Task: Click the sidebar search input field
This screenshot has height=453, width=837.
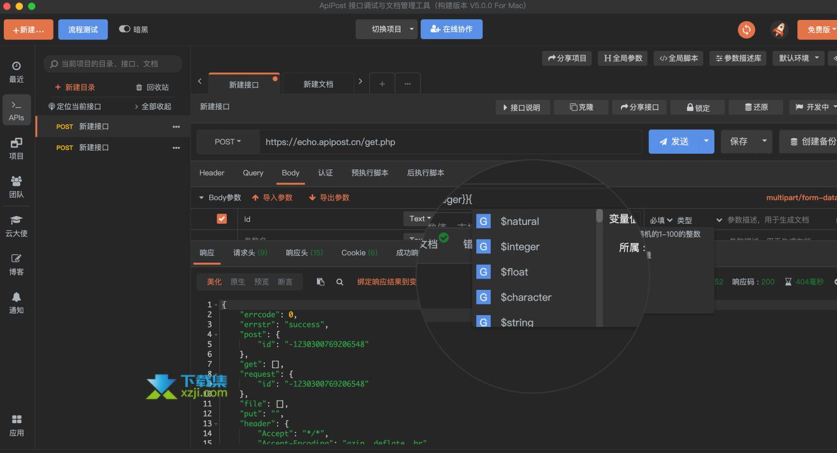Action: pyautogui.click(x=113, y=64)
